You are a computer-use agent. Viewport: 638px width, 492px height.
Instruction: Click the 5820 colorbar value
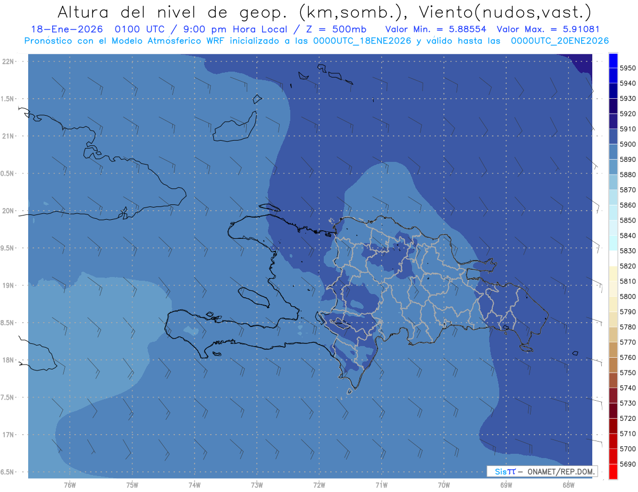(x=627, y=266)
